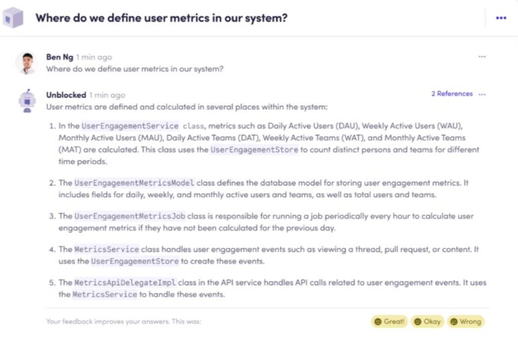Open the 2 References link
This screenshot has height=345, width=518.
pos(451,94)
